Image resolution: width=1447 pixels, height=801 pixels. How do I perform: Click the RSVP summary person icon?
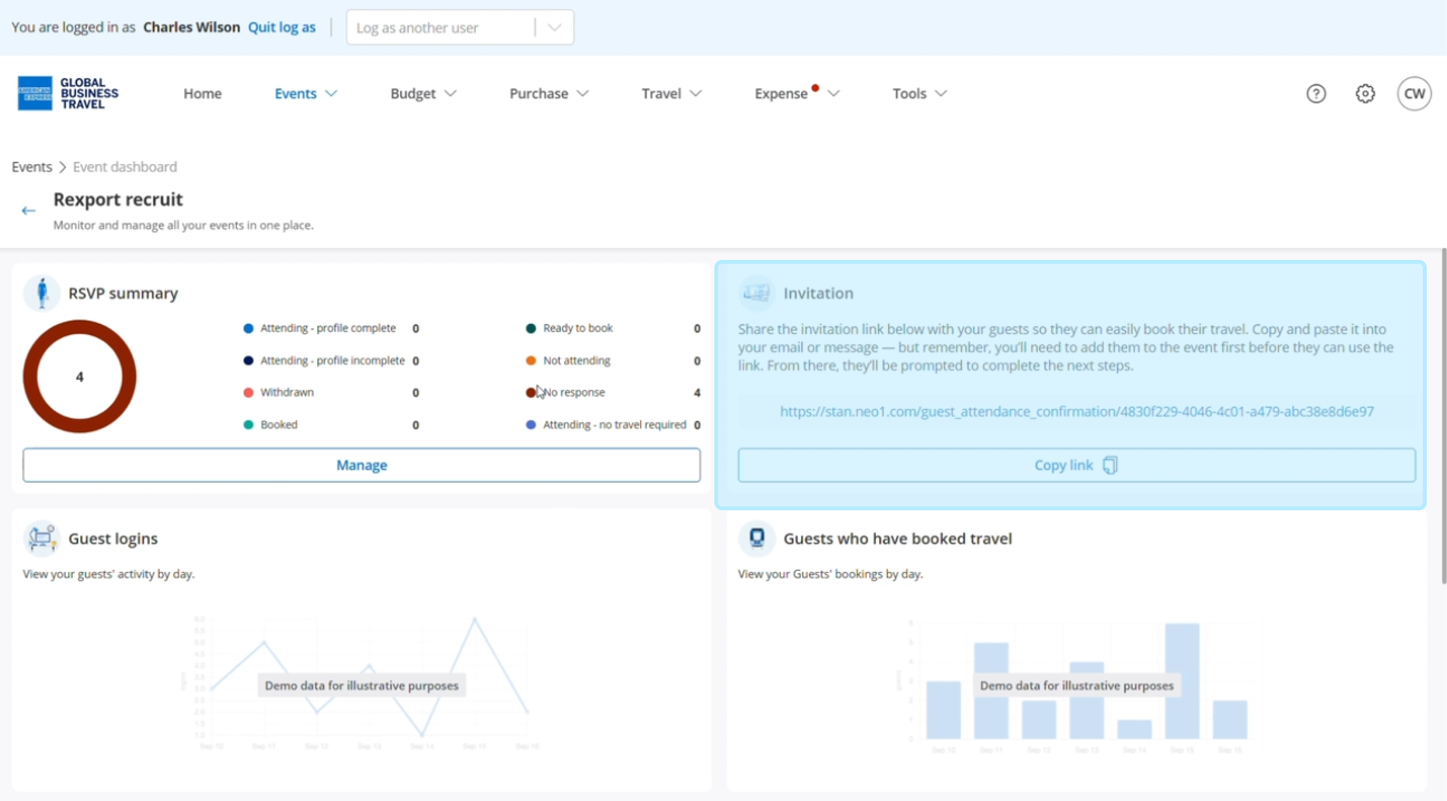[41, 293]
